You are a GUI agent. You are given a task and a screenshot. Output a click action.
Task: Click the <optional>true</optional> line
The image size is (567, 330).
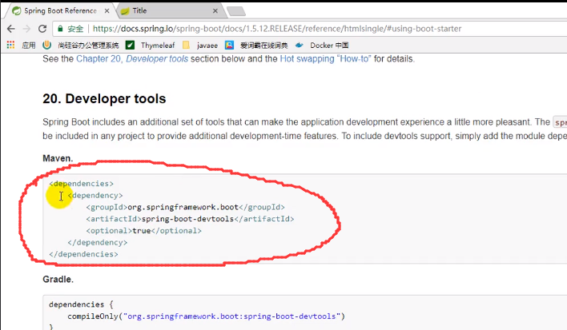[143, 231]
